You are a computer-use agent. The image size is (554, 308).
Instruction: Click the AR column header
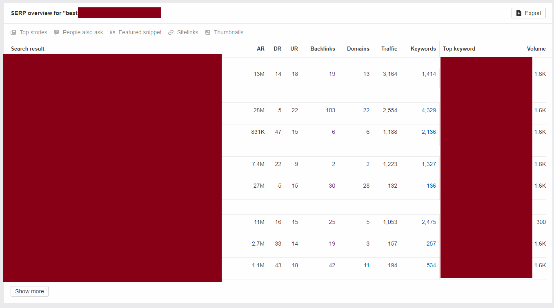(x=260, y=49)
